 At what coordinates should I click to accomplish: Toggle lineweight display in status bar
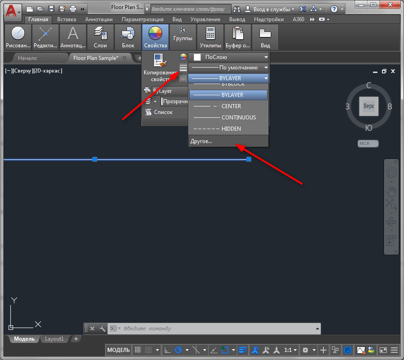pyautogui.click(x=243, y=350)
